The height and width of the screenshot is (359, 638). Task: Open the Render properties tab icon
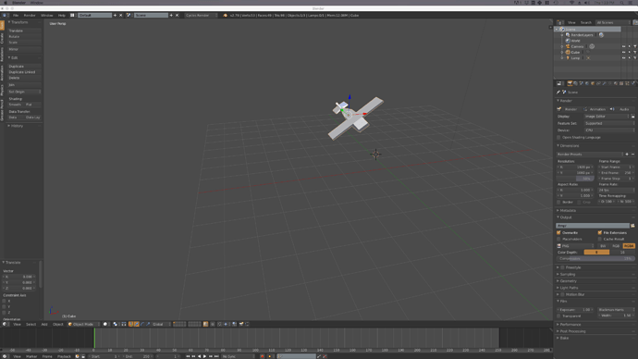[x=570, y=83]
